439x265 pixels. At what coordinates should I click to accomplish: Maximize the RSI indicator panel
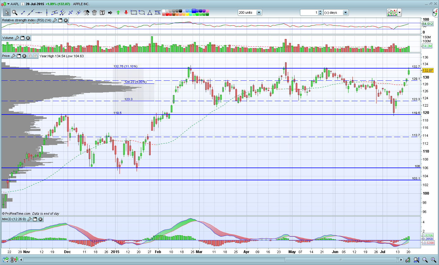60,20
